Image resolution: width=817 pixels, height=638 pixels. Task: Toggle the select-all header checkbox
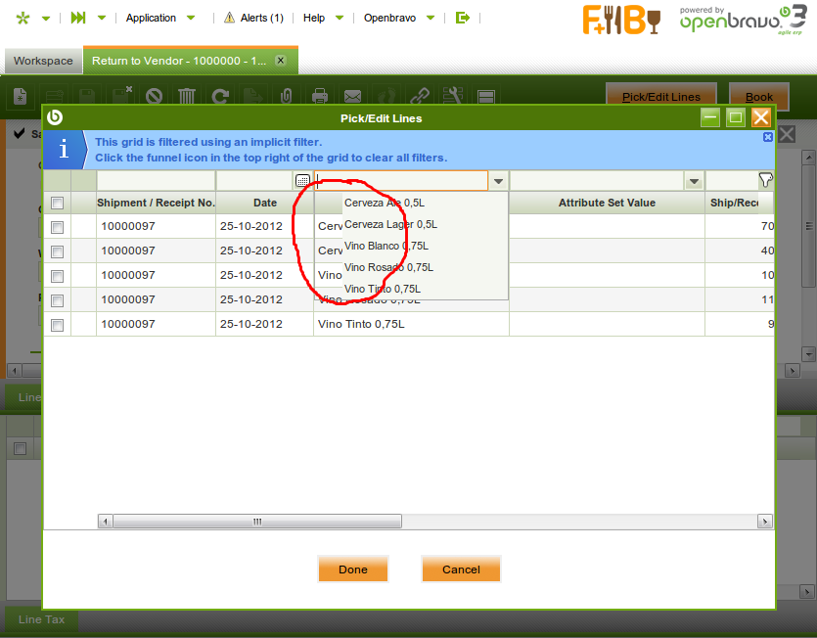[x=58, y=203]
